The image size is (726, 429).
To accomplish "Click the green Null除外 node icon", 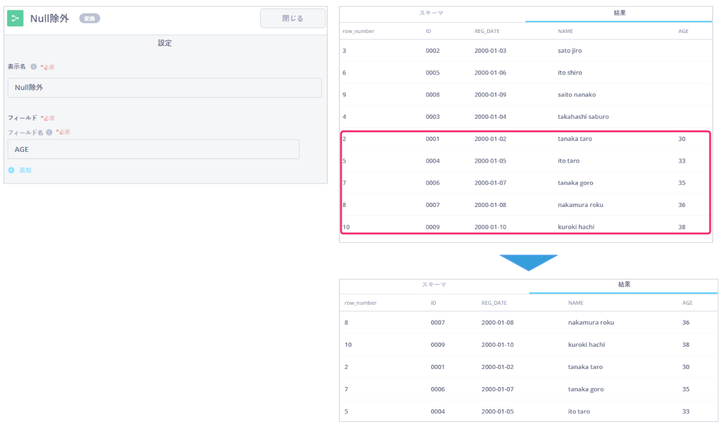I will point(15,19).
